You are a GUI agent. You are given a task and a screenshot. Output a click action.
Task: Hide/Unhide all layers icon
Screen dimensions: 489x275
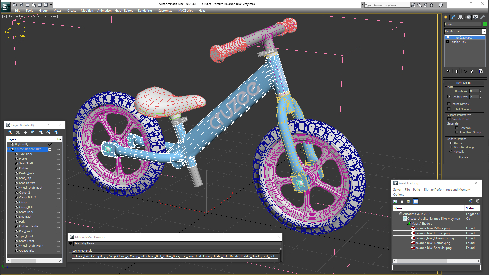point(48,132)
